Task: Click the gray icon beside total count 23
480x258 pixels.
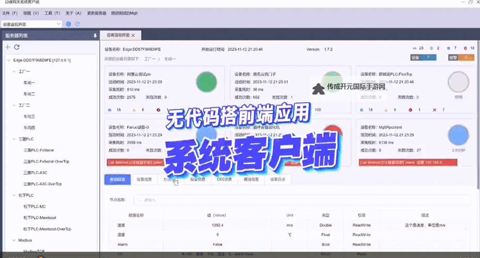Action: click(414, 48)
